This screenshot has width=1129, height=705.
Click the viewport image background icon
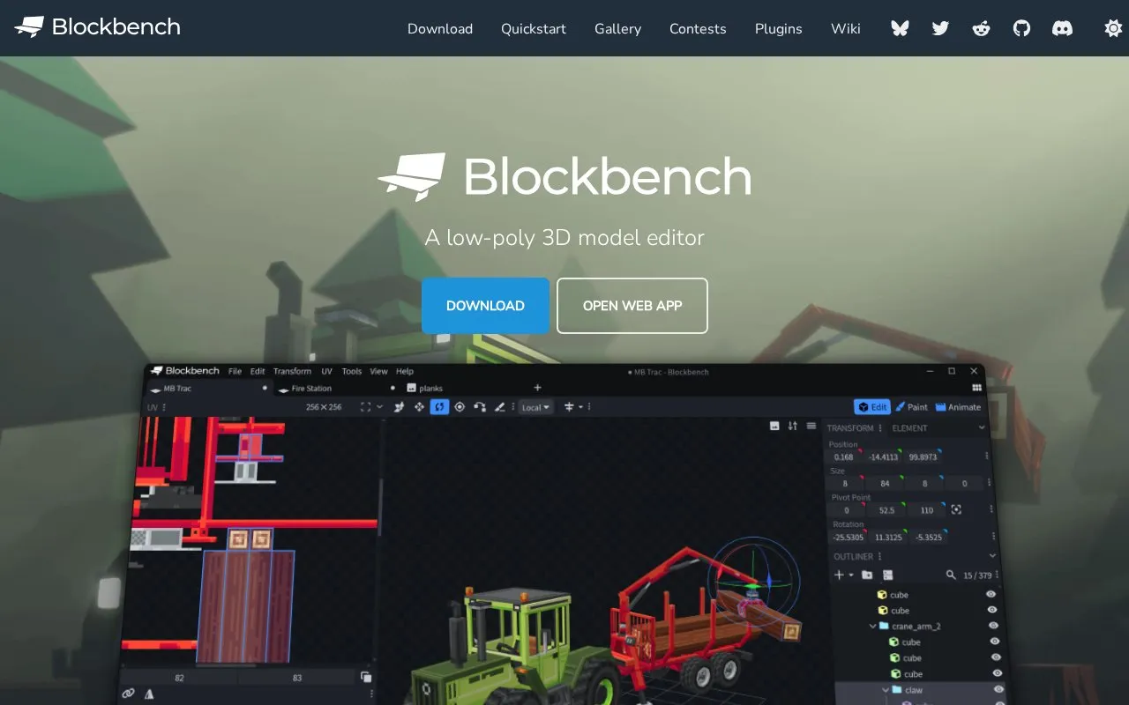774,426
